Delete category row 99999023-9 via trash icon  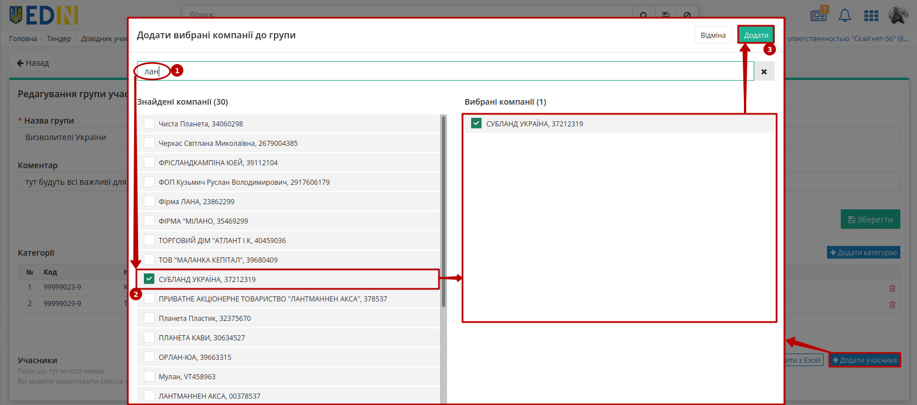click(x=892, y=288)
